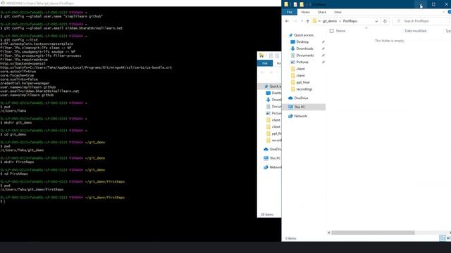This screenshot has width=451, height=253.
Task: Click the 'credential.helper=manager' terminal line
Action: click(25, 84)
